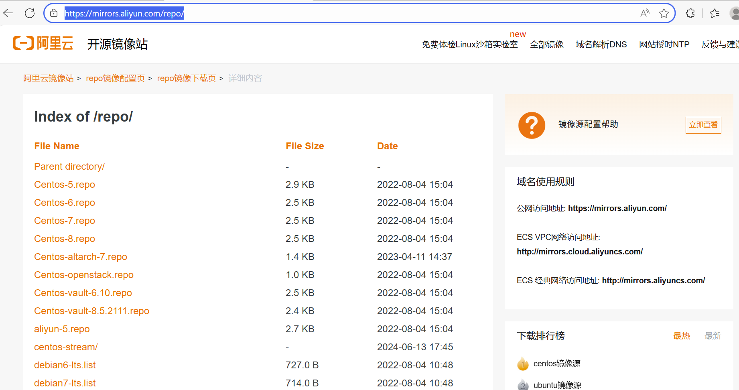Switch download ranking to 最新 tab
739x390 pixels.
tap(713, 336)
